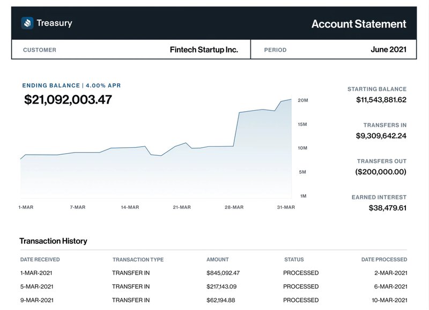Select amount $62,194.88
Screen dimensions: 429x310
pos(221,300)
